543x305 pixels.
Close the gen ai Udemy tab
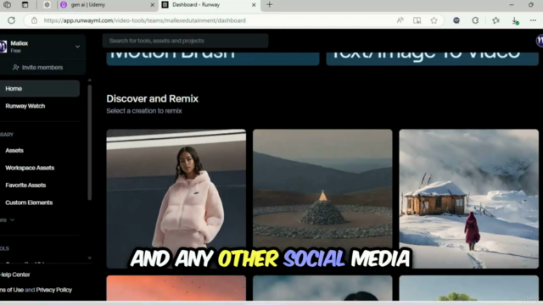(153, 5)
